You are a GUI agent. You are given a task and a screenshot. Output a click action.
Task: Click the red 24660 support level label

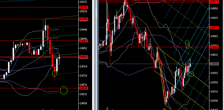click(x=83, y=88)
